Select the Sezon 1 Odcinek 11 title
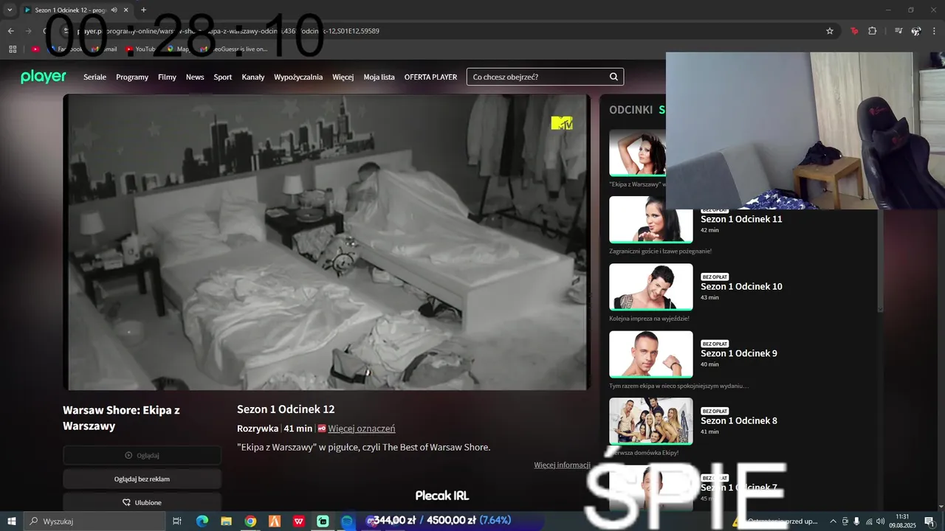The image size is (945, 531). pyautogui.click(x=741, y=219)
